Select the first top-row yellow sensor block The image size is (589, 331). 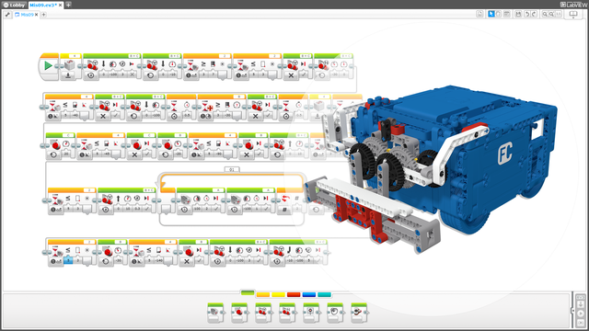click(71, 66)
